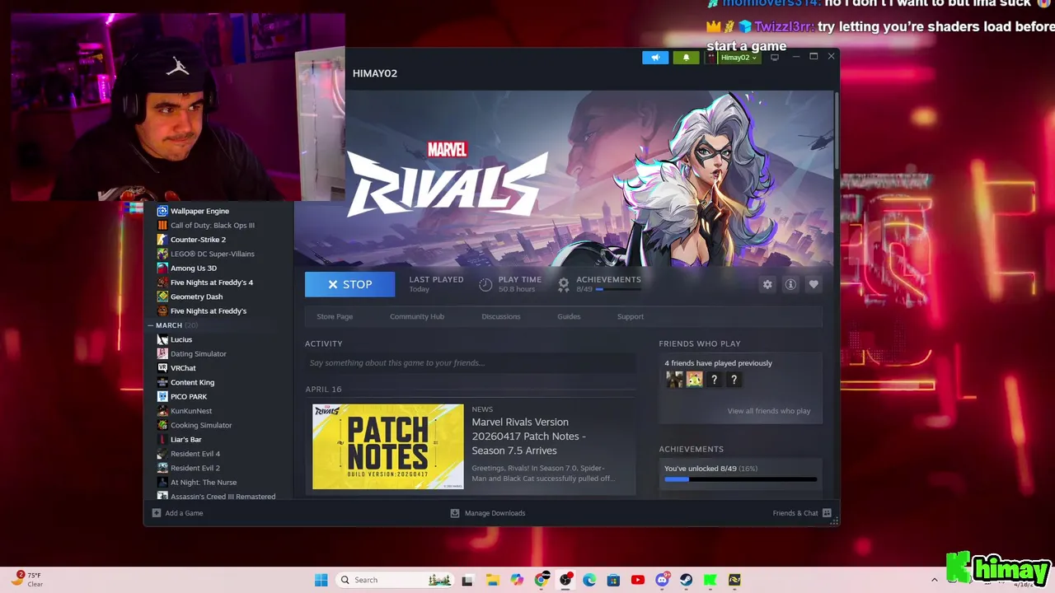This screenshot has width=1055, height=593.
Task: Select KunKunNest entry
Action: 185,411
